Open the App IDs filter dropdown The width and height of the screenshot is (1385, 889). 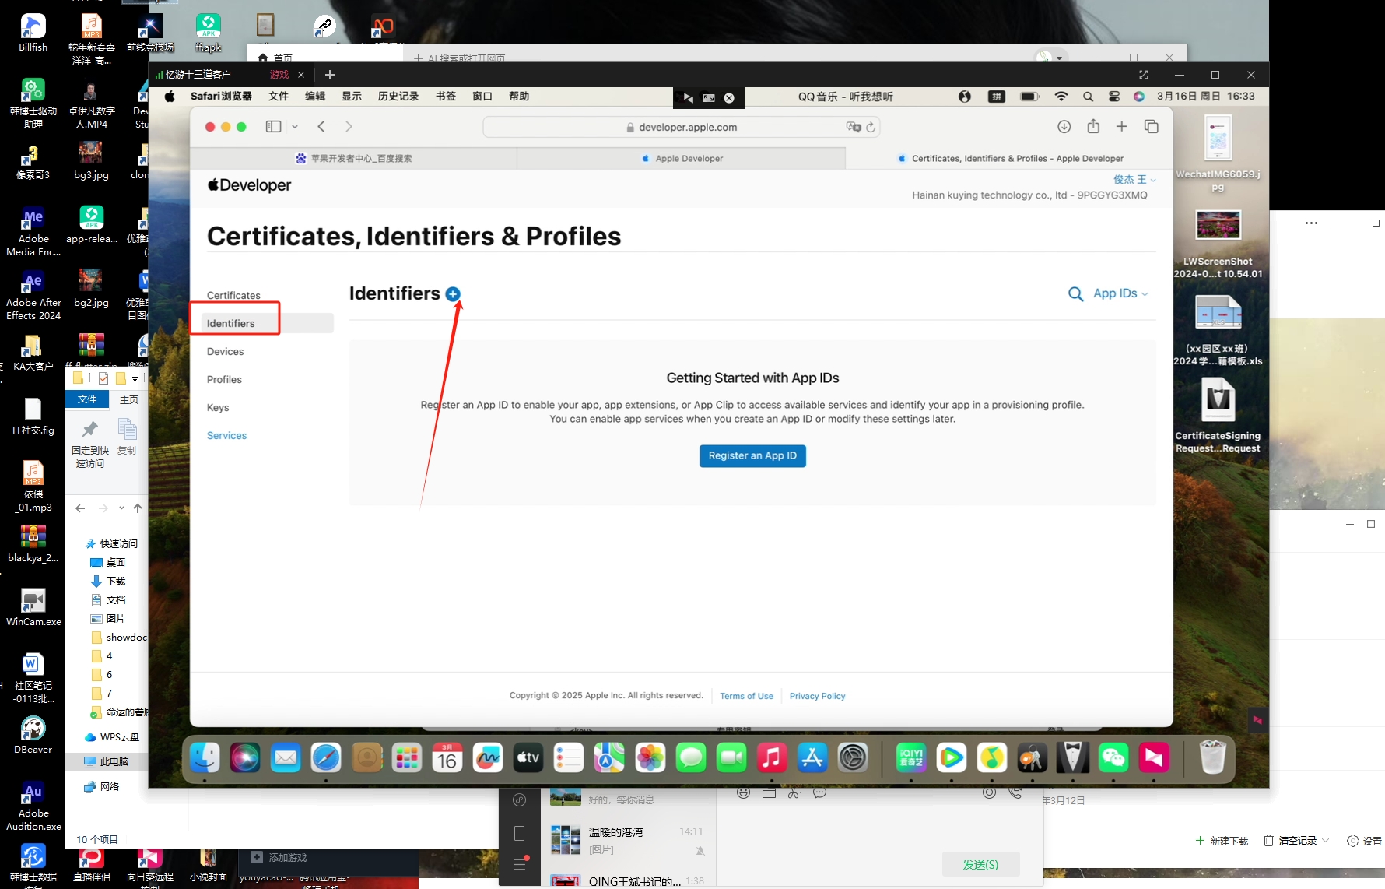pyautogui.click(x=1120, y=293)
